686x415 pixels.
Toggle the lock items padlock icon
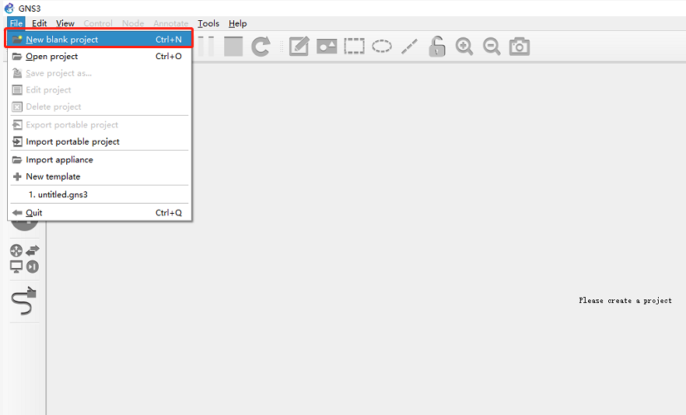click(436, 47)
